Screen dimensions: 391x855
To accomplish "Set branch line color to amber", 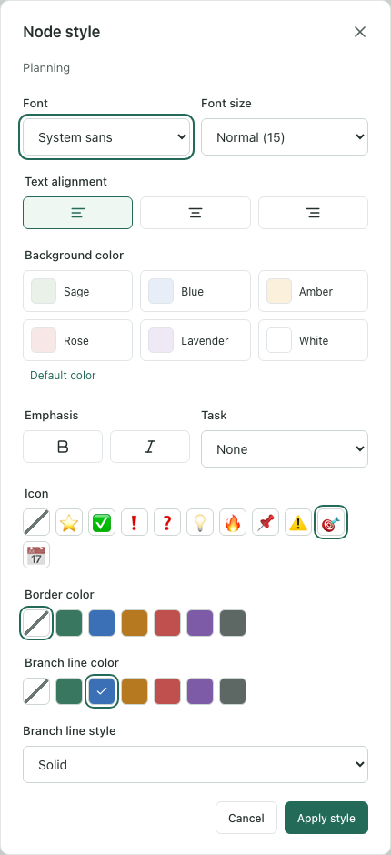I will tap(135, 691).
